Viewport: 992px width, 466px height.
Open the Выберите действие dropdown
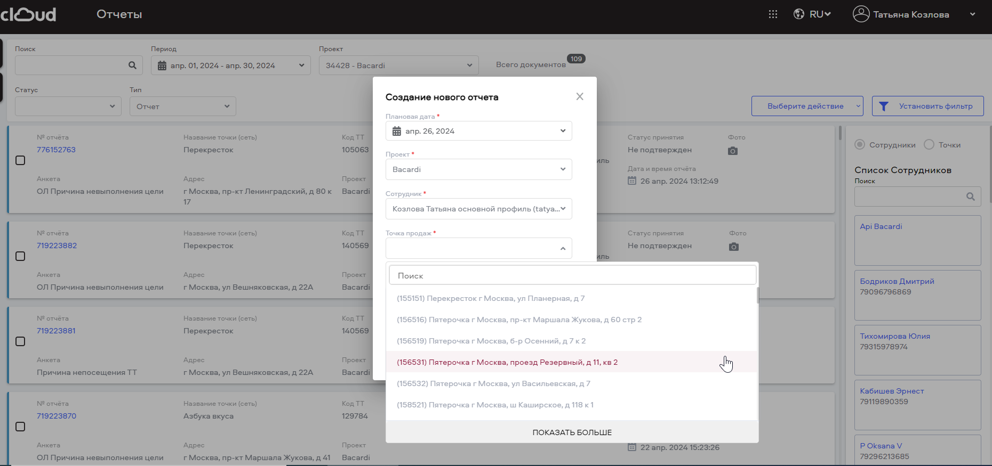click(807, 106)
